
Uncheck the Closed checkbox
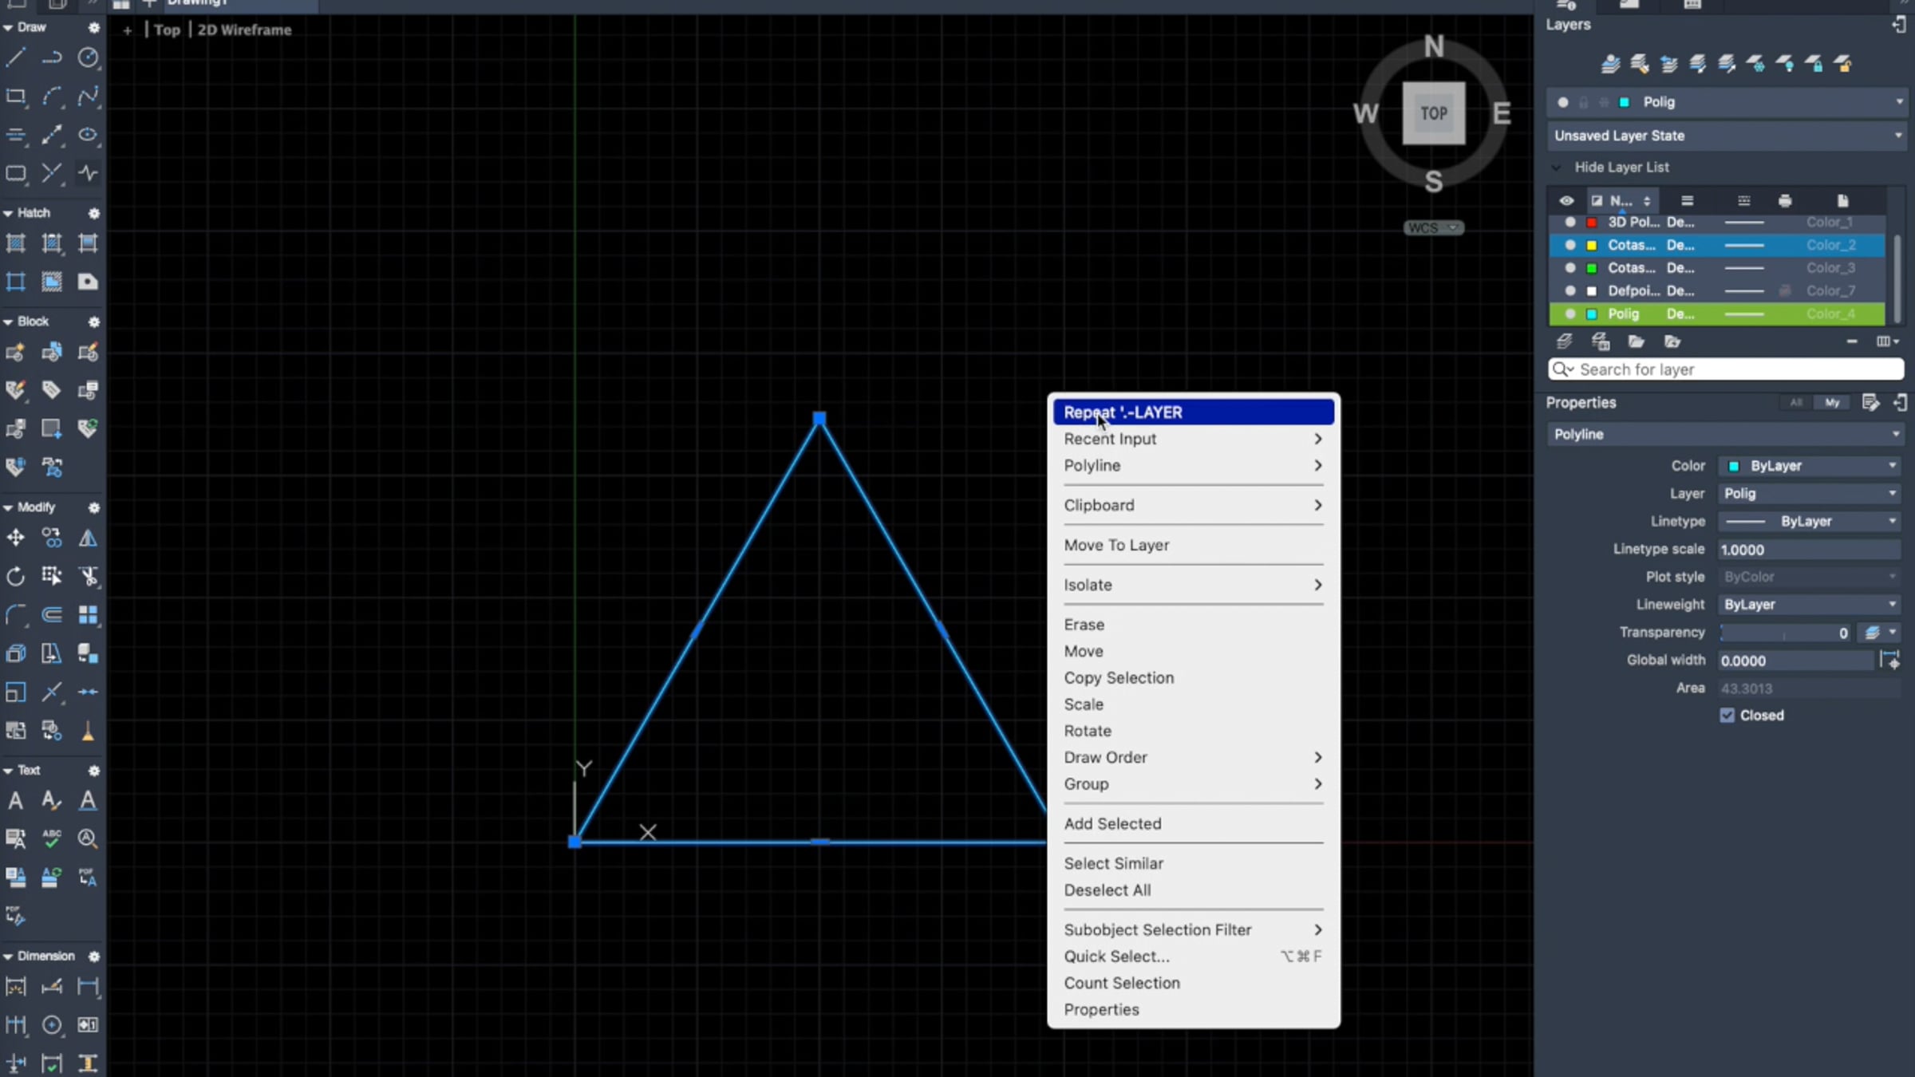click(x=1727, y=716)
